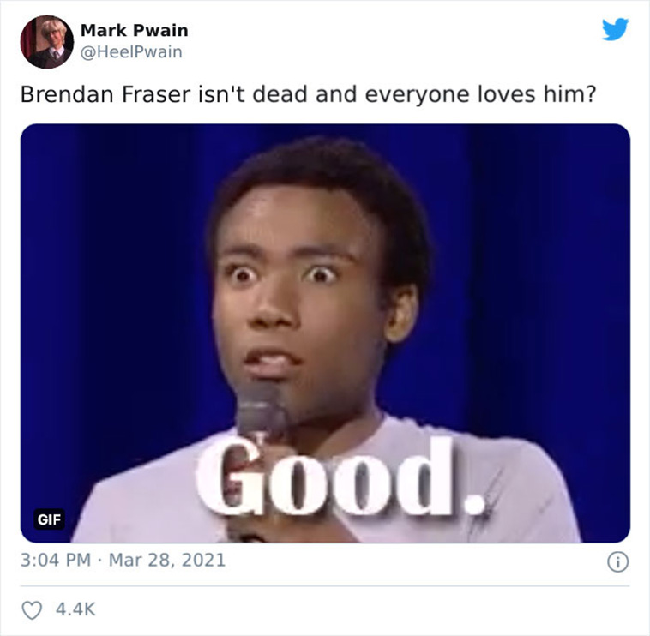Screen dimensions: 650x636
Task: Click the "Good." caption on the GIF
Action: tap(340, 477)
